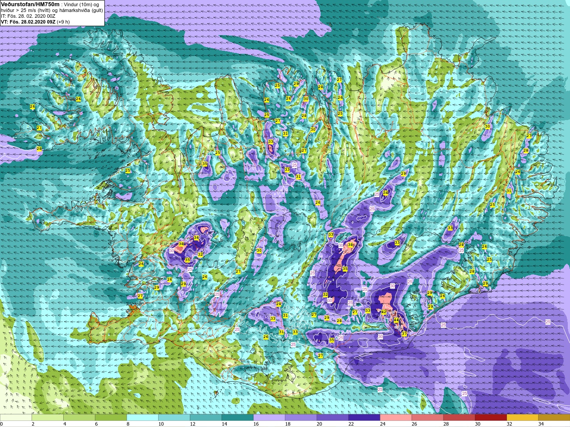Click the legend scale value 16
The image size is (570, 427).
point(256,424)
